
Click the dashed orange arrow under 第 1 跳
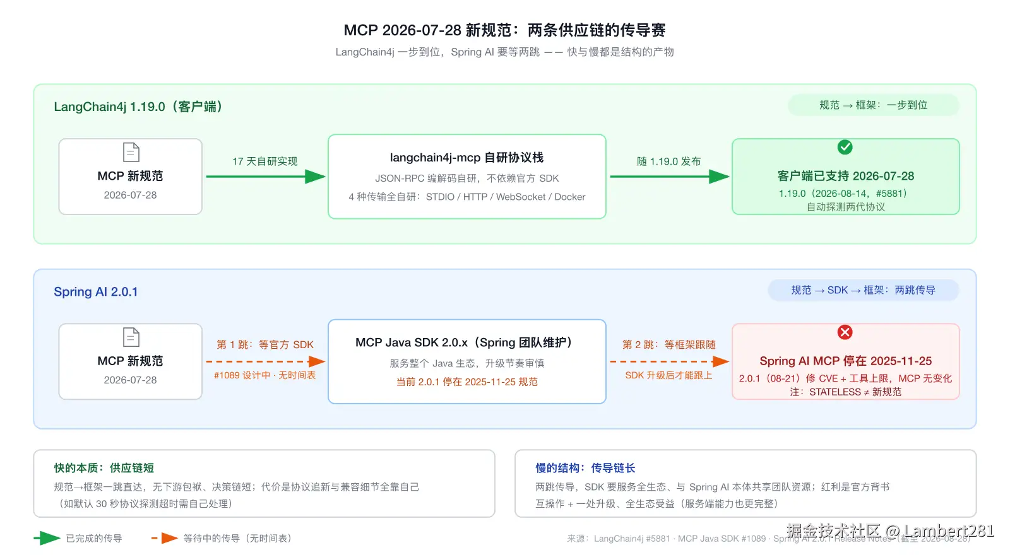pyautogui.click(x=266, y=361)
